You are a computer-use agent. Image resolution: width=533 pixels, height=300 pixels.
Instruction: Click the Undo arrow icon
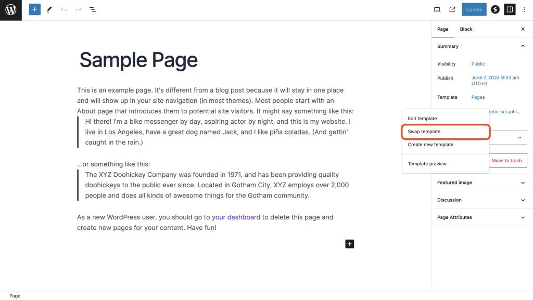click(x=64, y=9)
